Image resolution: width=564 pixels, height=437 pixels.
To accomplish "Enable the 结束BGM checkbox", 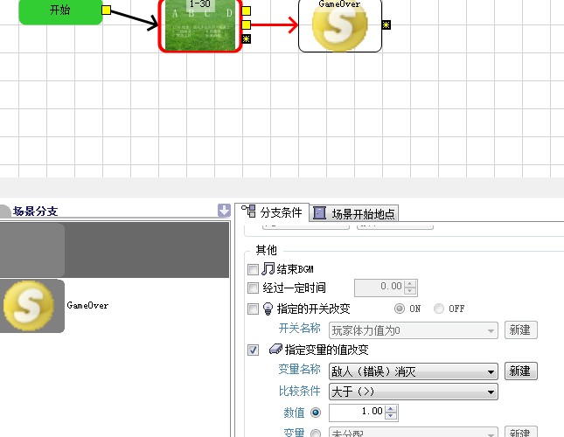I will pos(253,269).
